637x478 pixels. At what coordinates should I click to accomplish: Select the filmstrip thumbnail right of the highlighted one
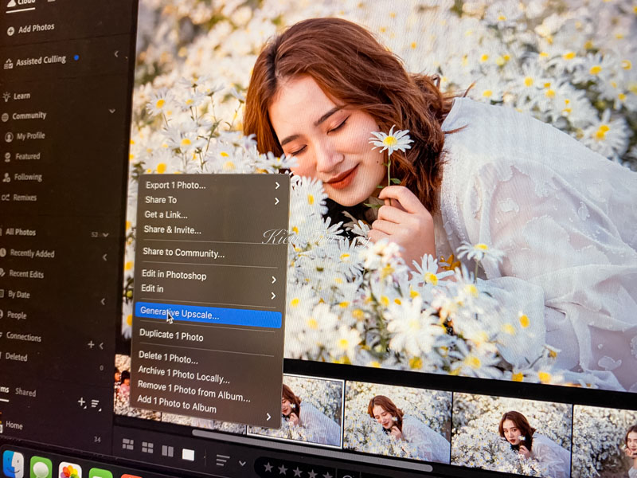(397, 422)
